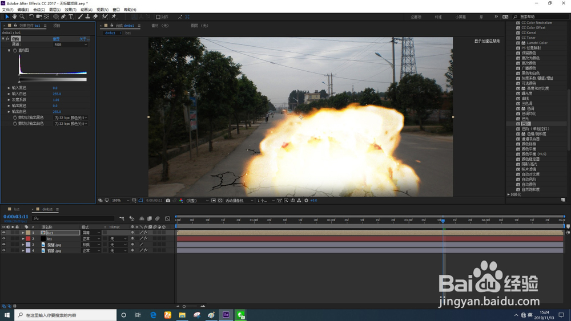Open the composition mini-flowchart icon
Screen dimensions: 571x321
tap(122, 218)
